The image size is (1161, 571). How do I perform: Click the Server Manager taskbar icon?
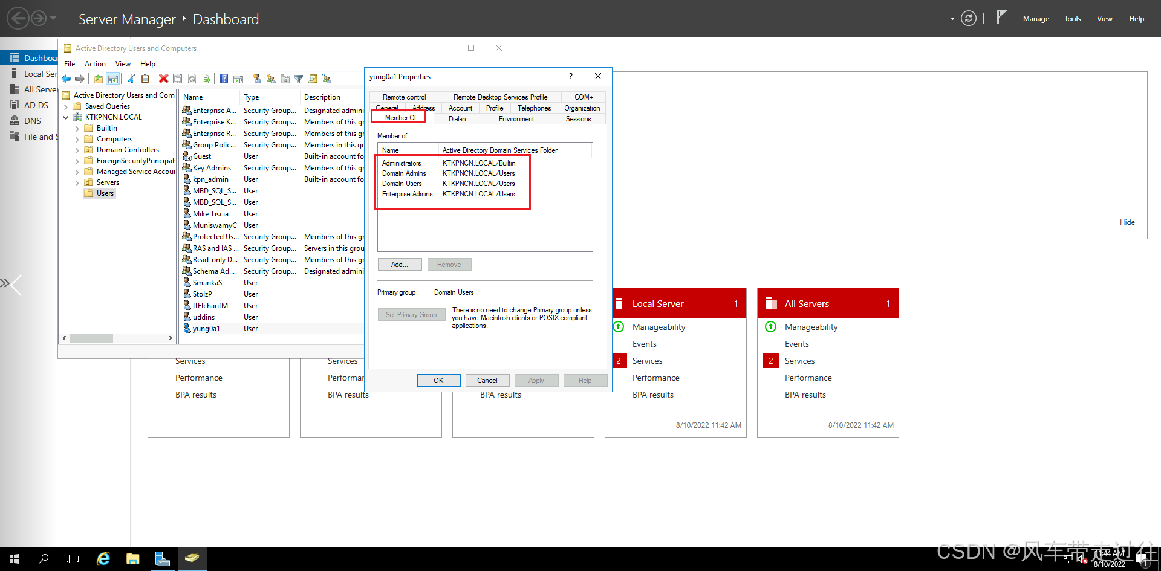(x=163, y=559)
